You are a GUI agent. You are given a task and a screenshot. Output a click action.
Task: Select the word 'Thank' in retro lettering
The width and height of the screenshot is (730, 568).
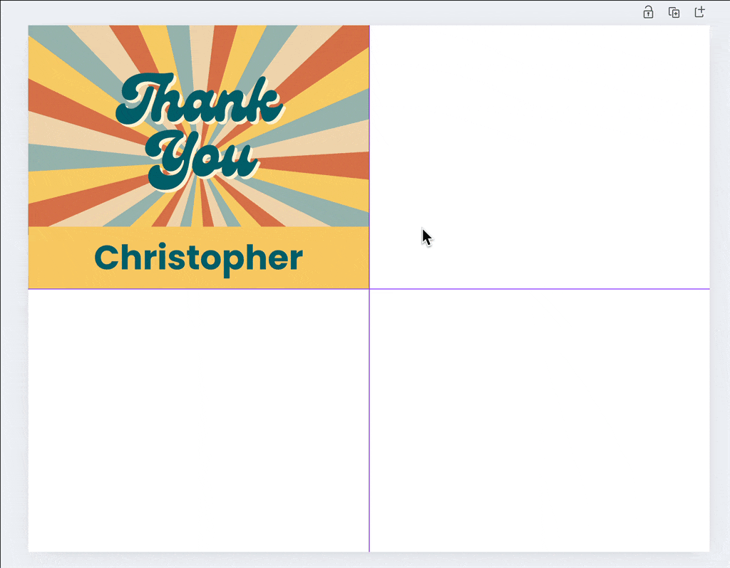click(x=200, y=100)
